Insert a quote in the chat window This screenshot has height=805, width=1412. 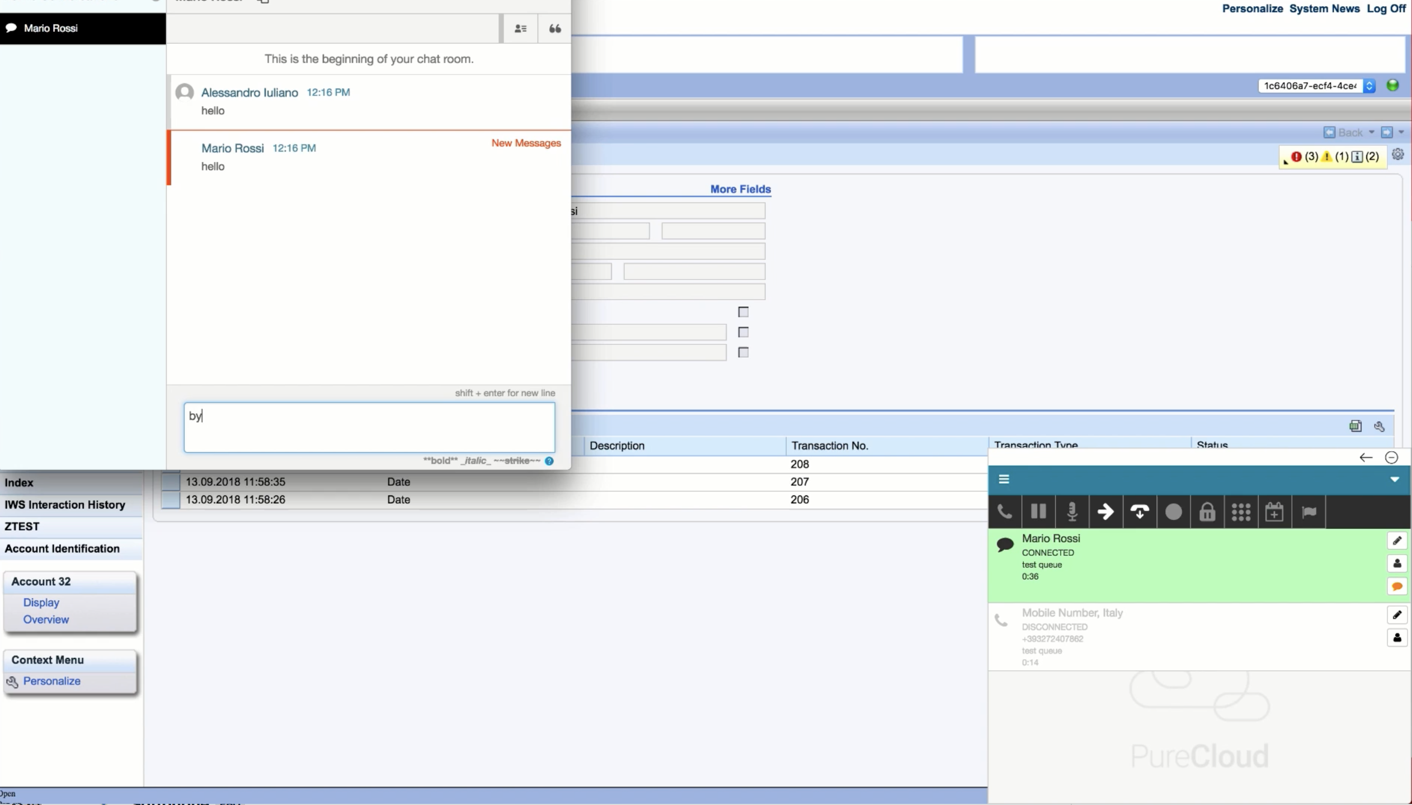554,28
